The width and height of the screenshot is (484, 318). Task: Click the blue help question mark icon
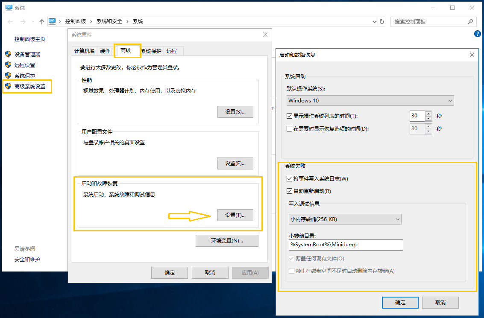pyautogui.click(x=477, y=34)
